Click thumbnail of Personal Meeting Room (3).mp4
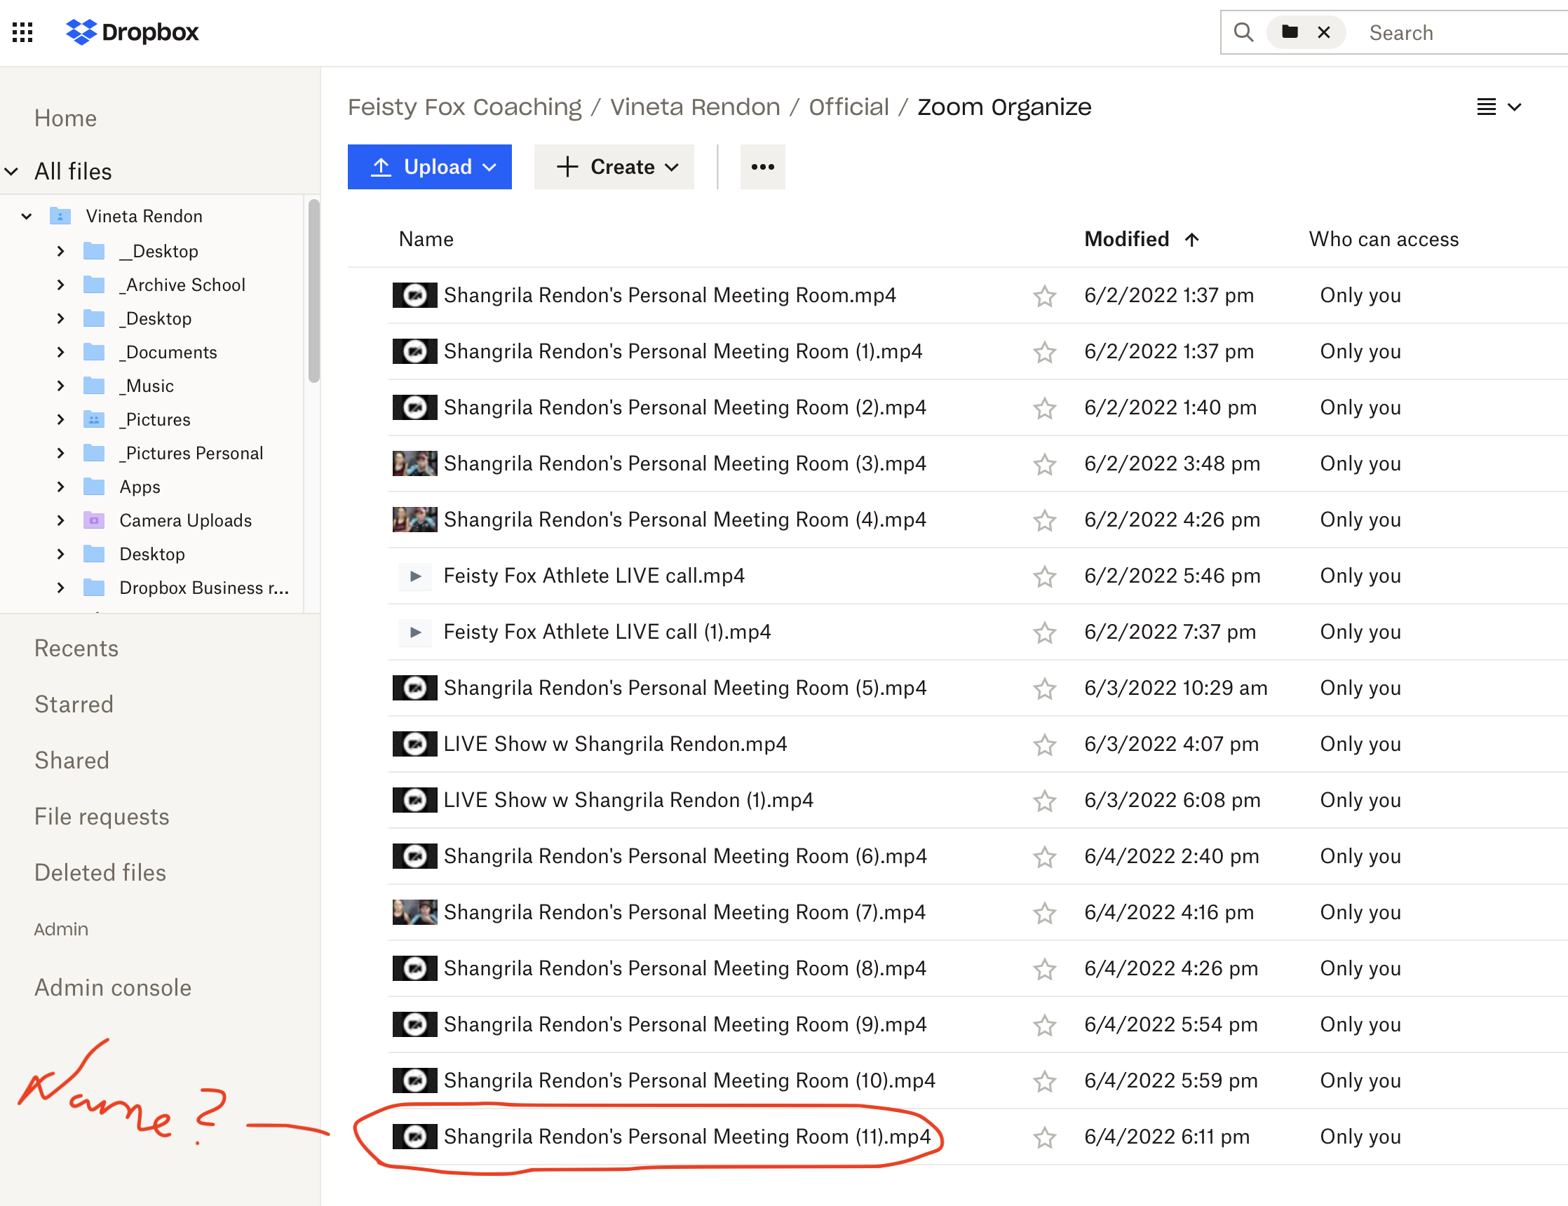1568x1206 pixels. (x=415, y=463)
